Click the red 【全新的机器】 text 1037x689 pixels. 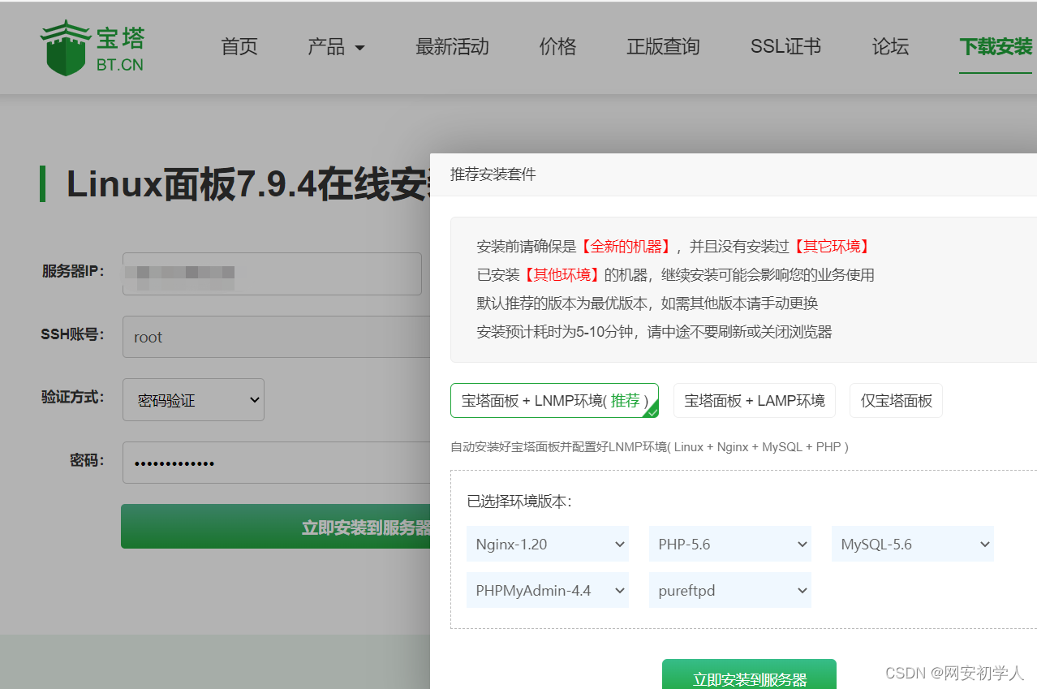click(x=626, y=247)
